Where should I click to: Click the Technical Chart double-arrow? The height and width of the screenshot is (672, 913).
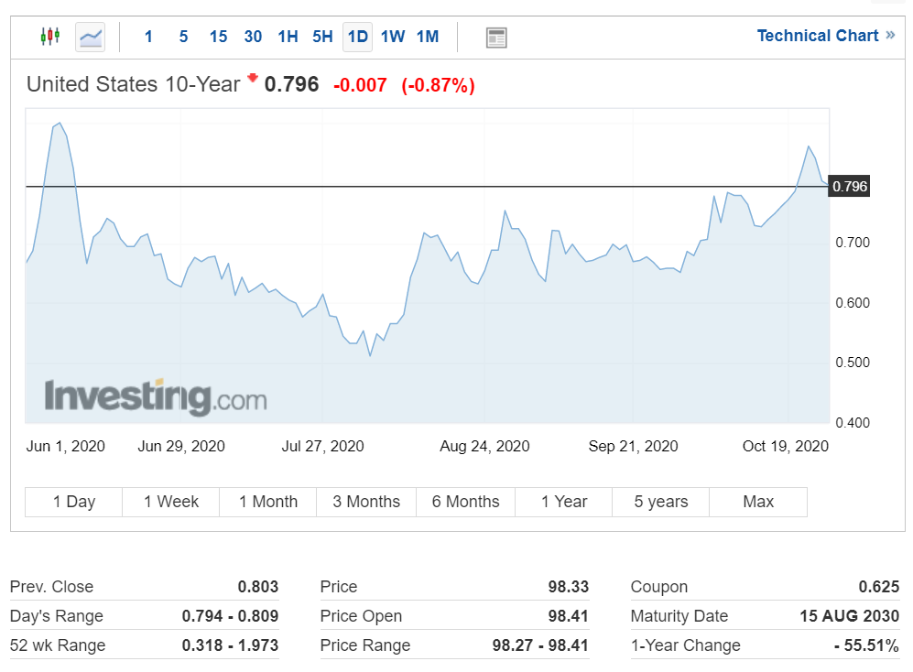pos(890,35)
